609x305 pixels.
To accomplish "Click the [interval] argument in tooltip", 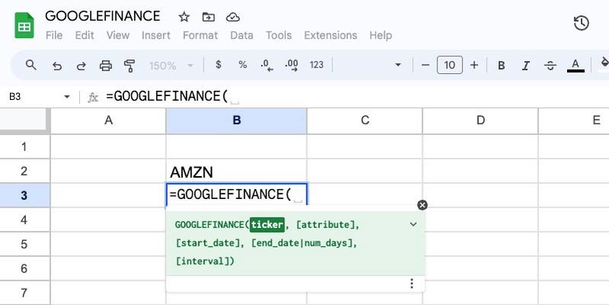I will tap(204, 261).
